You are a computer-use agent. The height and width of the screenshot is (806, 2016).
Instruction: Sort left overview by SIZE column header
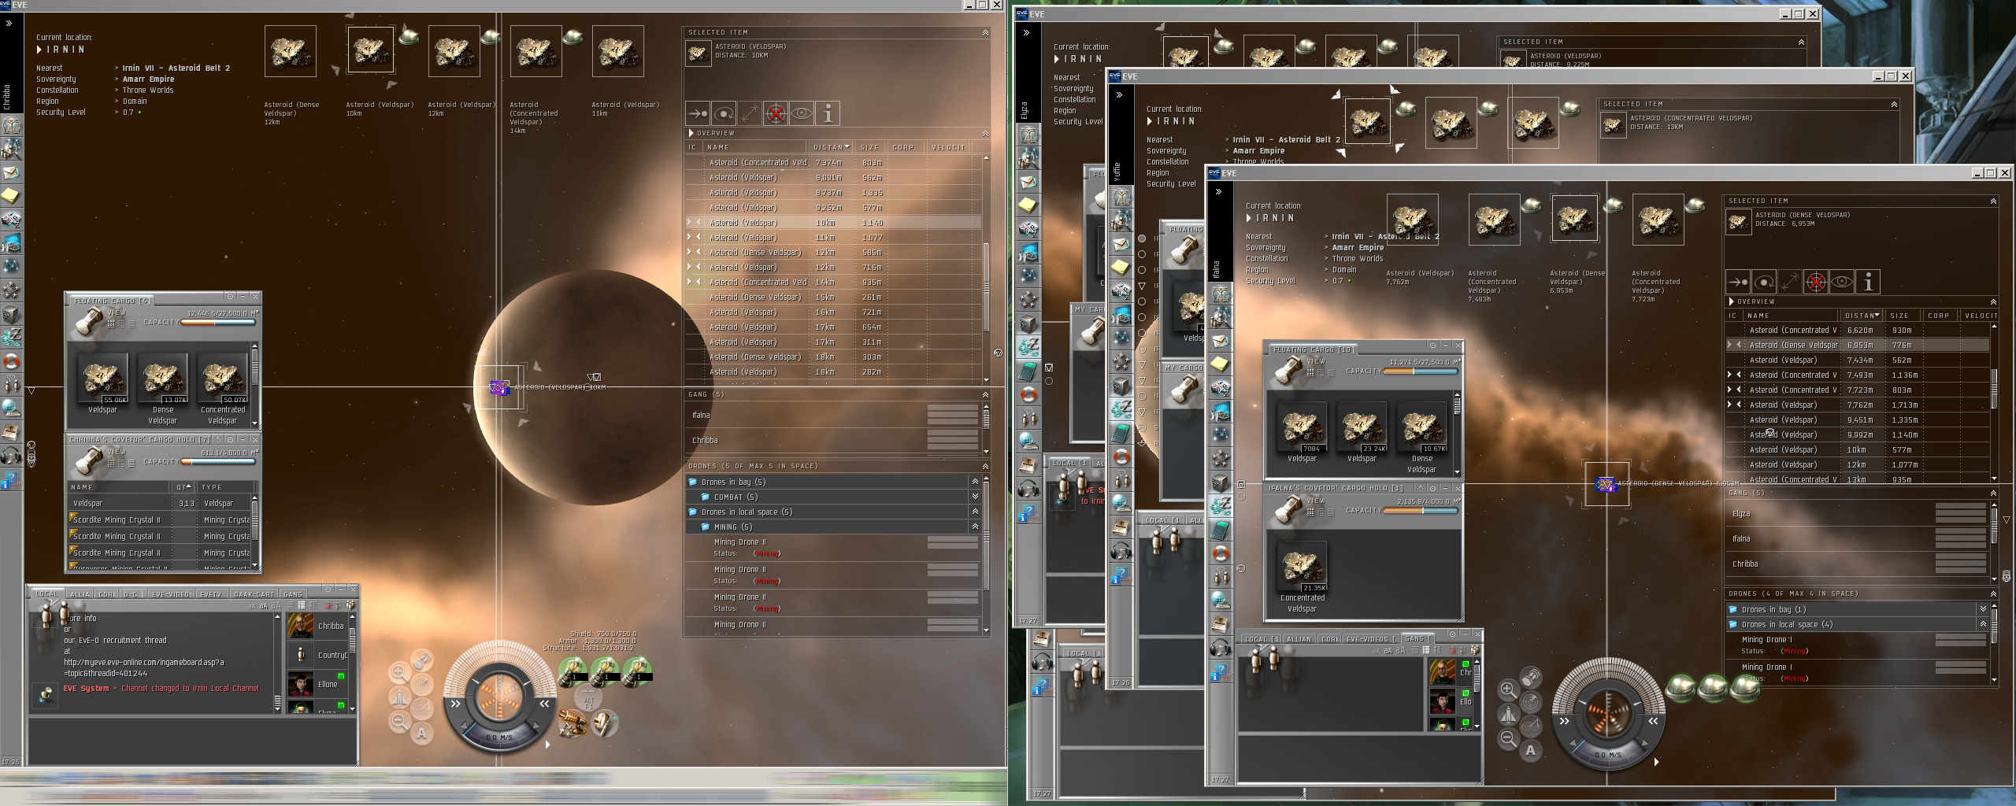click(869, 147)
